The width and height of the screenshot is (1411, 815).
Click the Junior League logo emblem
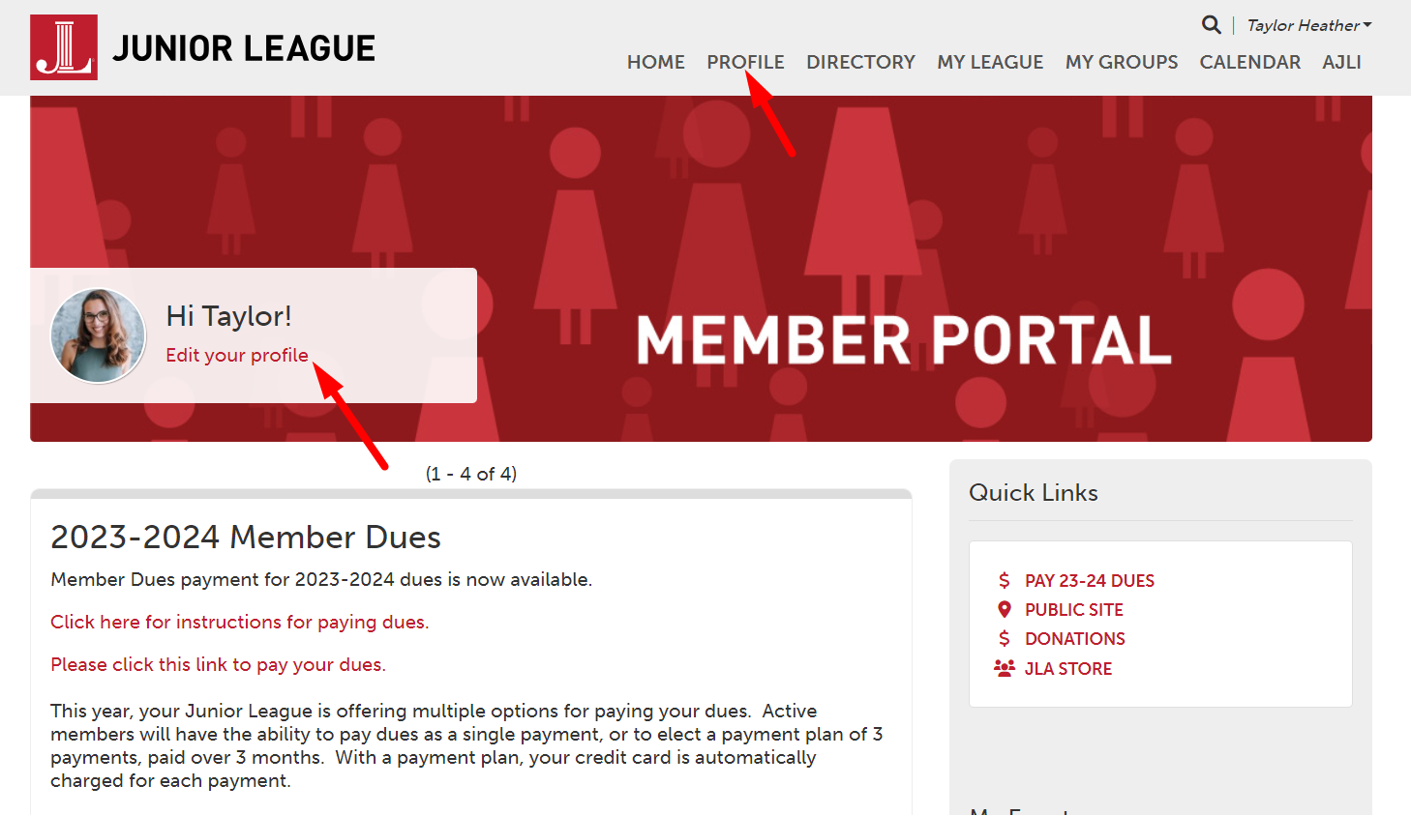[64, 47]
